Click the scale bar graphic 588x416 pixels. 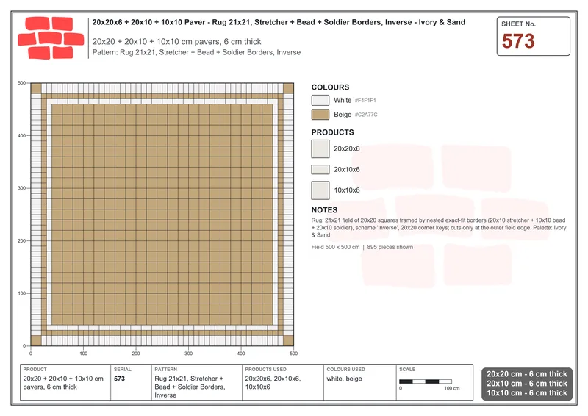click(x=426, y=381)
